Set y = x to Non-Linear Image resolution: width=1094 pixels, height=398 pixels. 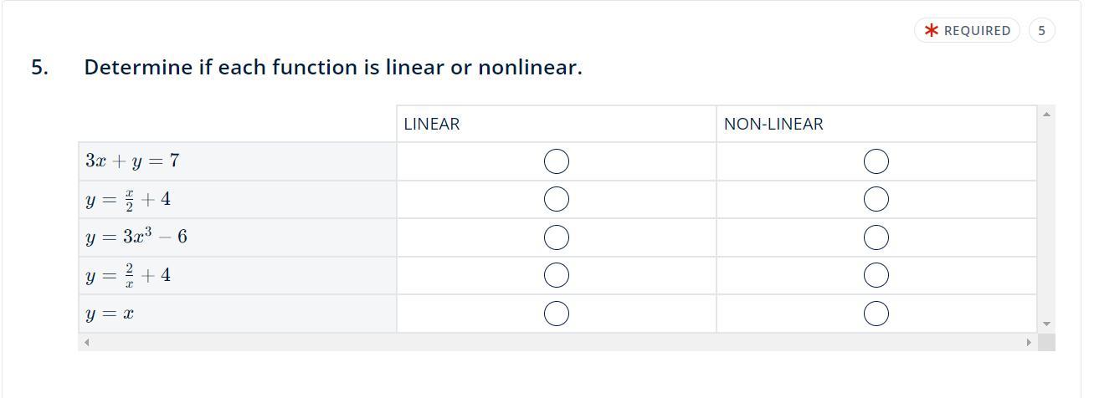click(x=876, y=314)
